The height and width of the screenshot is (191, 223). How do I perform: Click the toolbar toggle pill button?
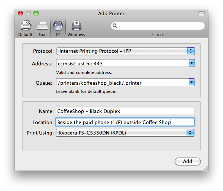pyautogui.click(x=201, y=13)
